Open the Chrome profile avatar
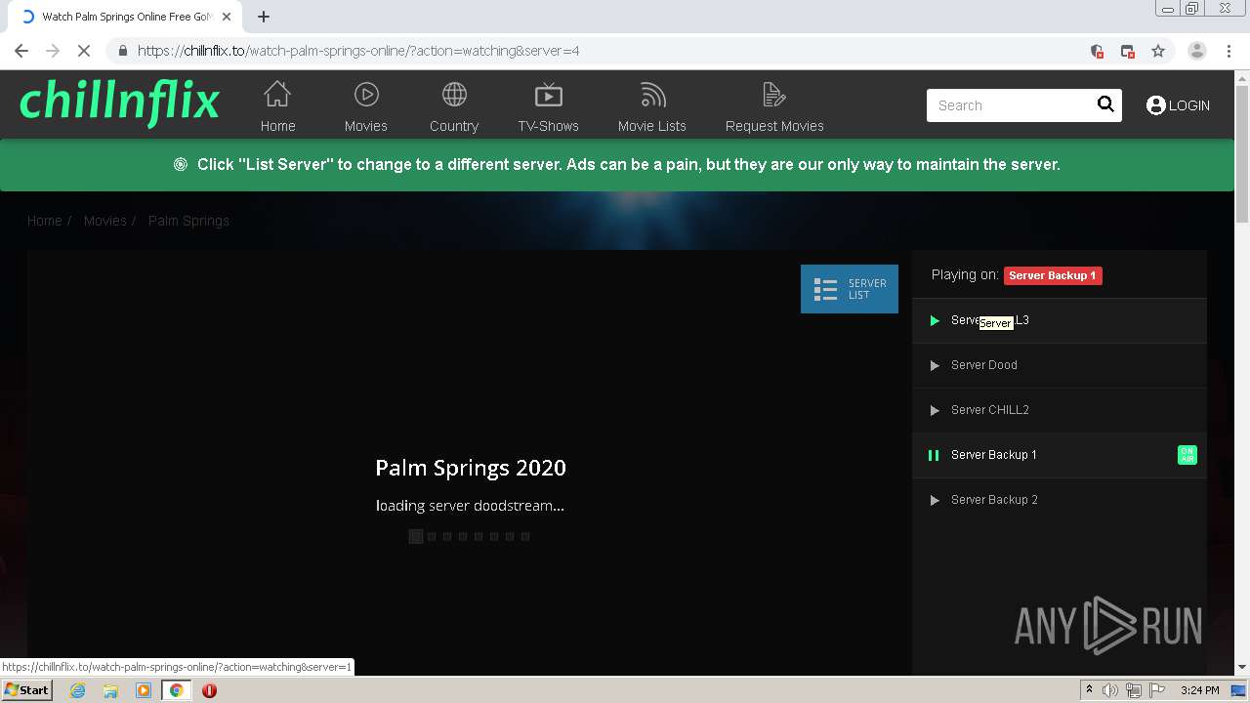The image size is (1250, 703). coord(1197,51)
